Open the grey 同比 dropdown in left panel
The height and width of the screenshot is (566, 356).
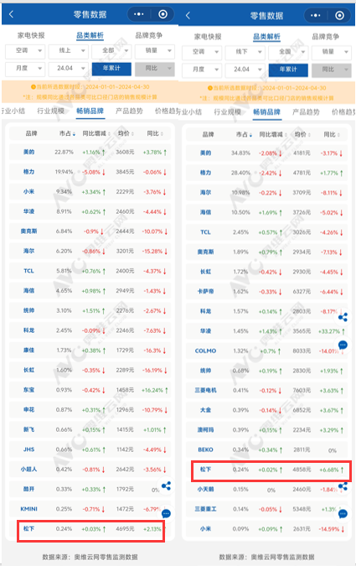click(155, 68)
